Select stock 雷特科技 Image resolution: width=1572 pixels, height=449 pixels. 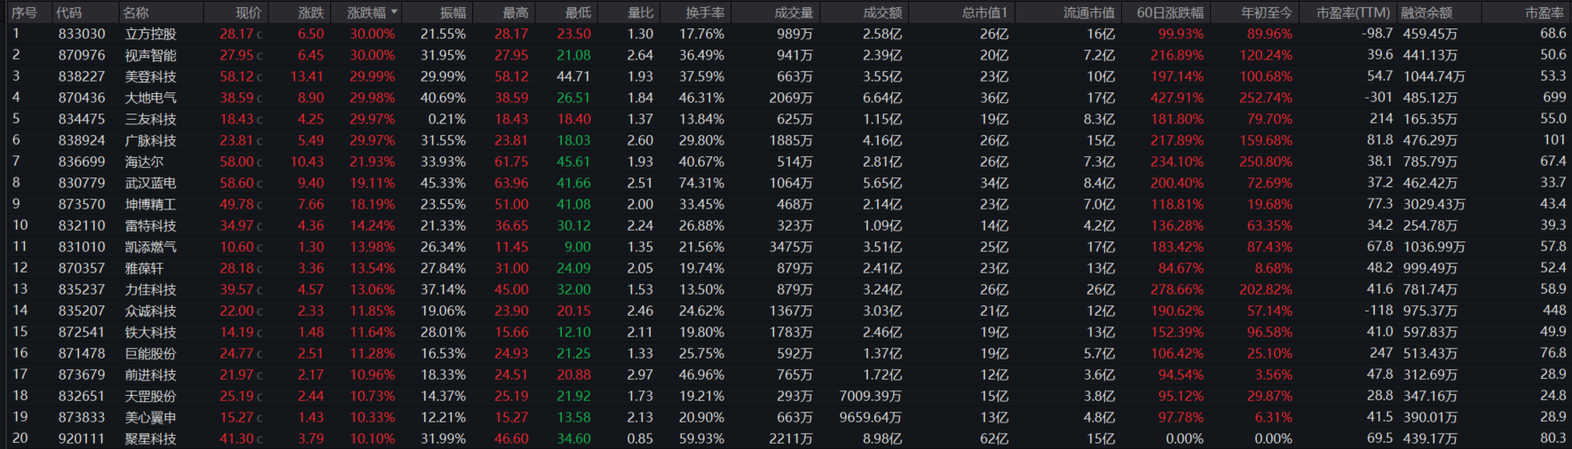[x=150, y=225]
